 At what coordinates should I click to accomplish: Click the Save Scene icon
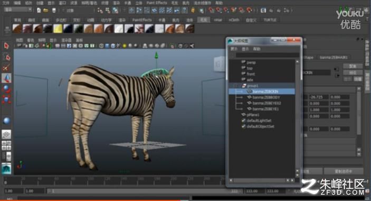pos(54,10)
